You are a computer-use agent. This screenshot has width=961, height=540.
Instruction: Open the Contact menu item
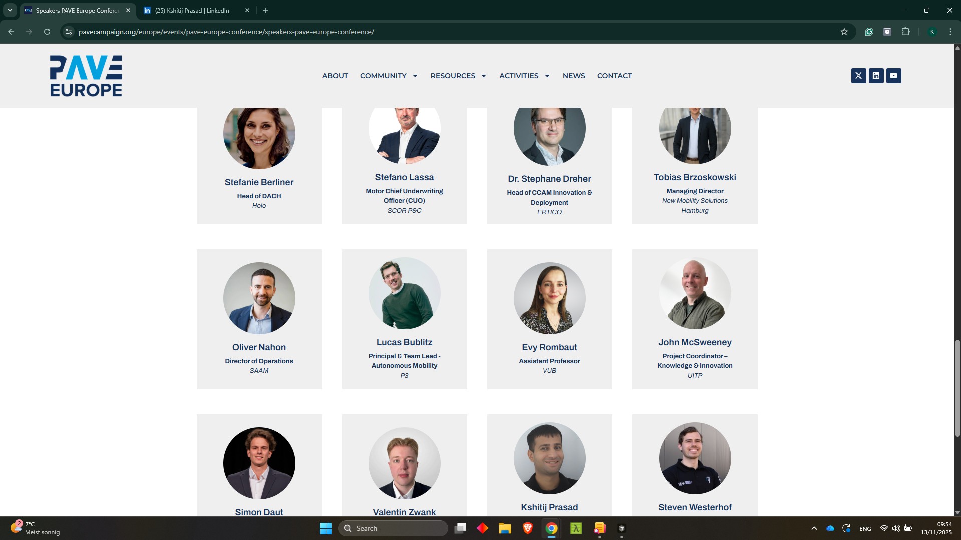pyautogui.click(x=614, y=76)
